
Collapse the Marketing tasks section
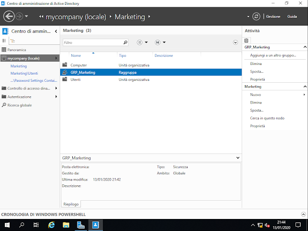click(305, 87)
